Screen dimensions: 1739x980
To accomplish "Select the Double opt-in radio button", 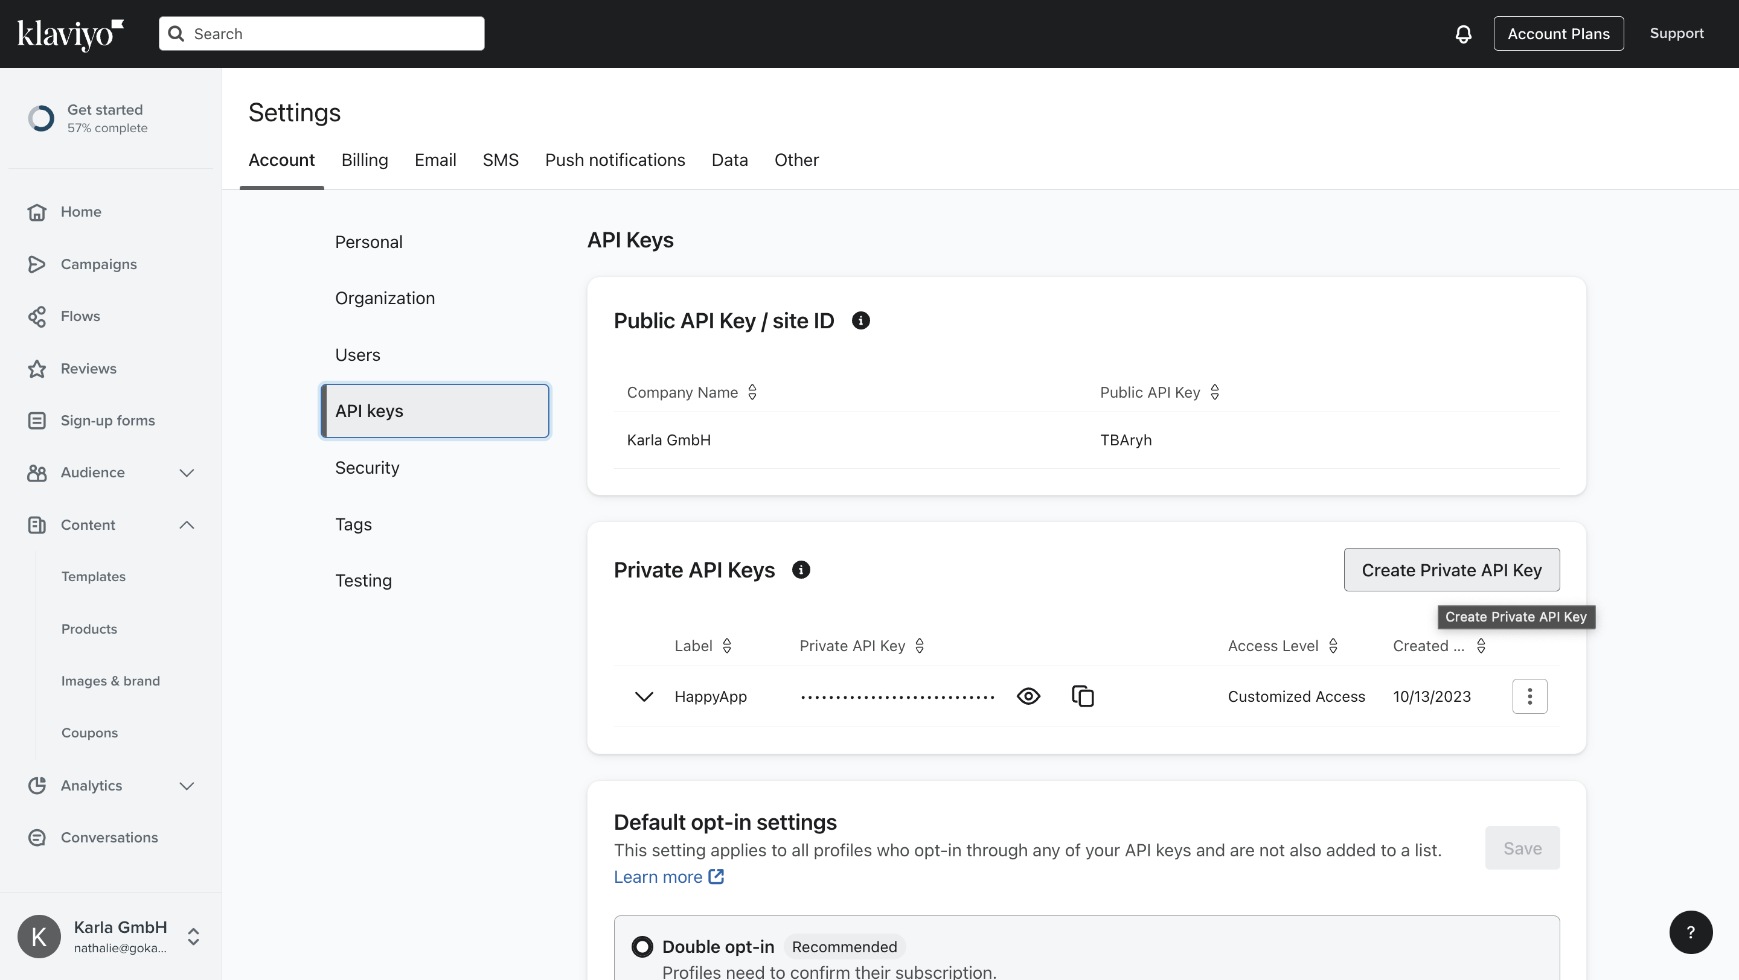I will [x=642, y=946].
